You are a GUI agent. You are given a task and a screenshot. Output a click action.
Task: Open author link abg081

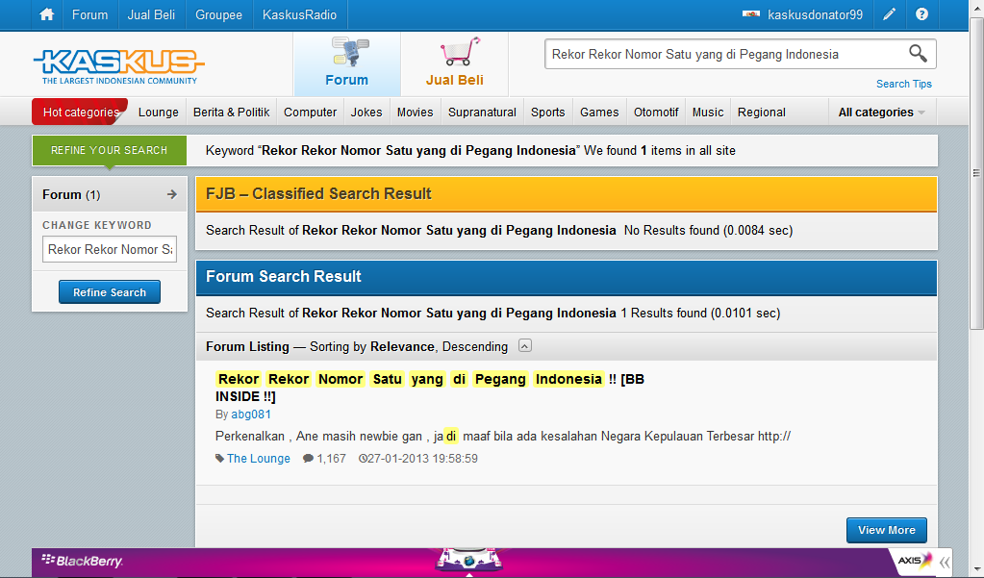251,415
